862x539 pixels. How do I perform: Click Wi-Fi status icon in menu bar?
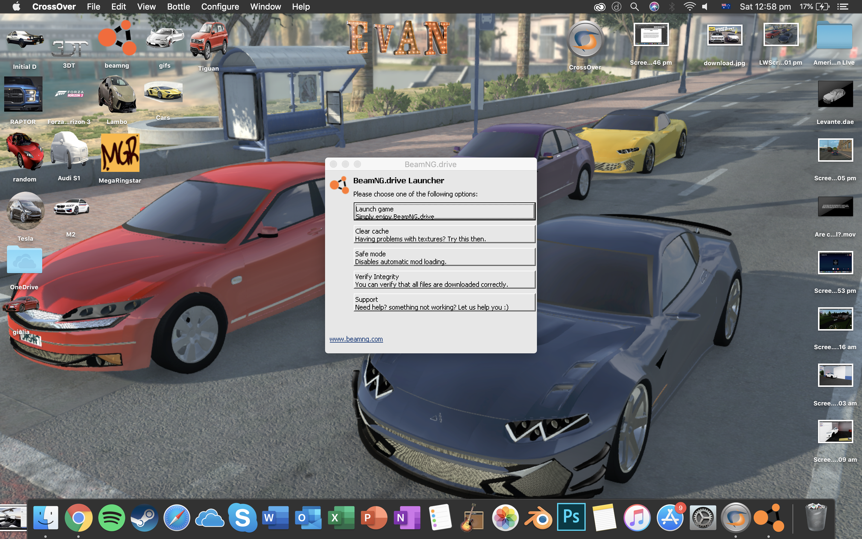pyautogui.click(x=689, y=6)
